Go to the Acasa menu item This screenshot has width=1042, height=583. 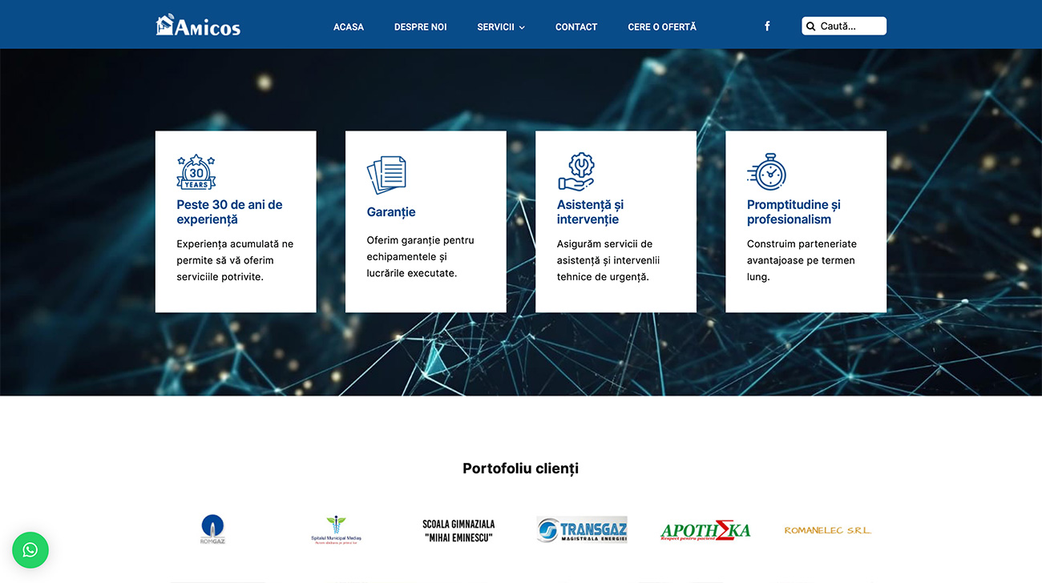pos(349,27)
